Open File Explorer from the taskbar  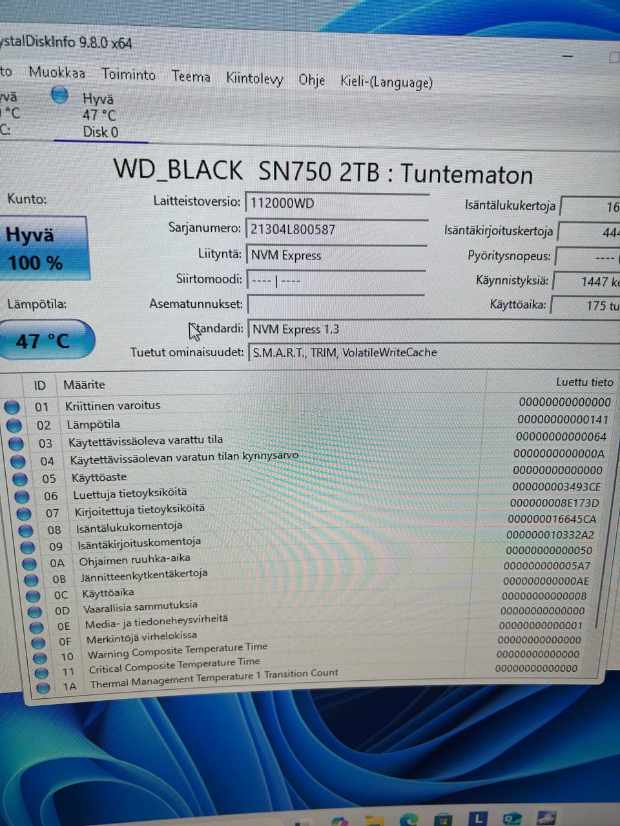coord(374,821)
